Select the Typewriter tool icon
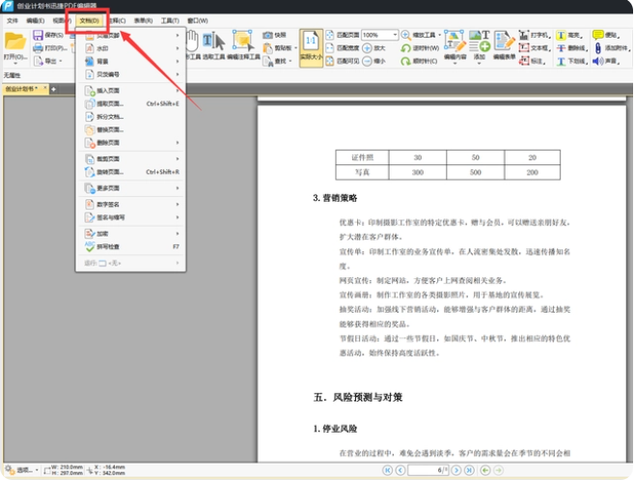This screenshot has height=480, width=635. 524,36
